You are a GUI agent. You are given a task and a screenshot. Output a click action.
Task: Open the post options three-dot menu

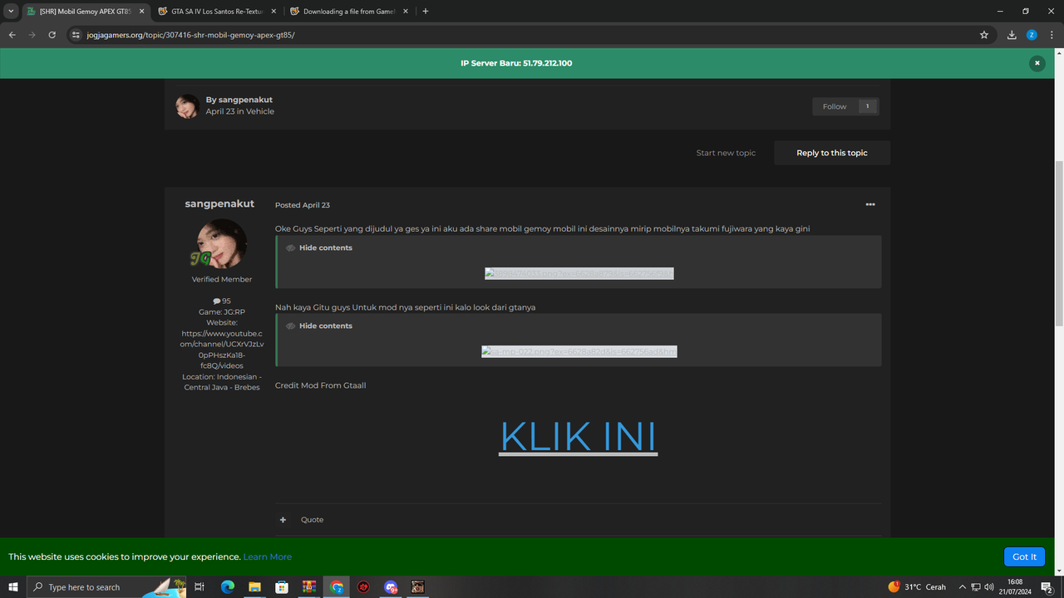point(870,204)
